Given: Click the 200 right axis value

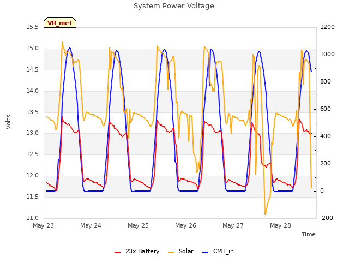Looking at the screenshot, I should pos(326,164).
